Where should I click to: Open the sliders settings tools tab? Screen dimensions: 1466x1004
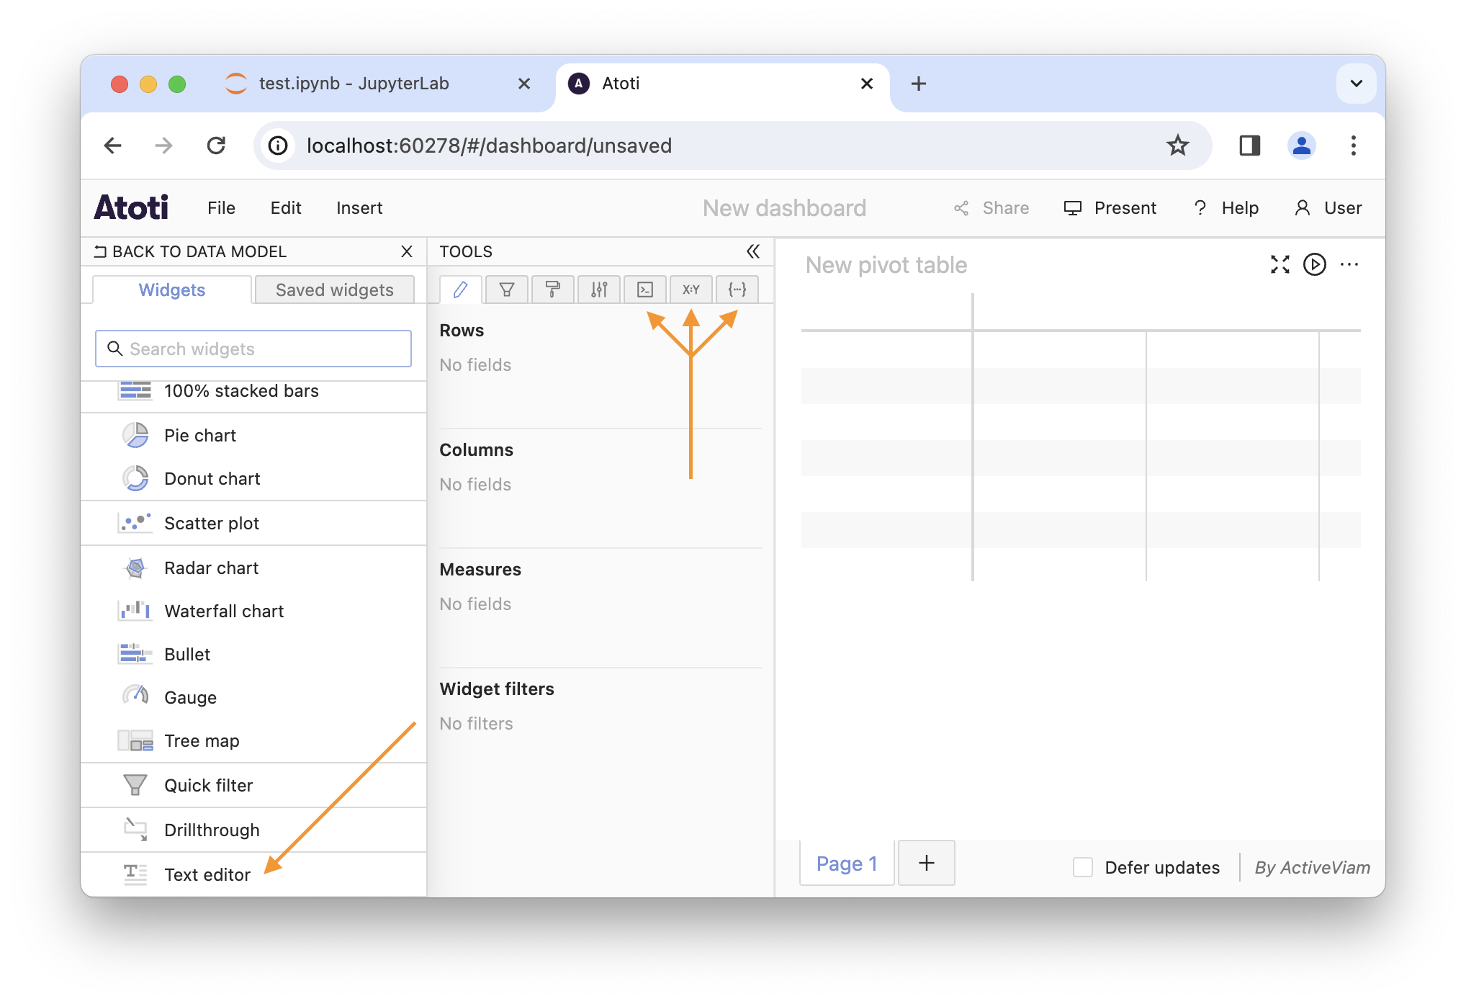point(598,290)
